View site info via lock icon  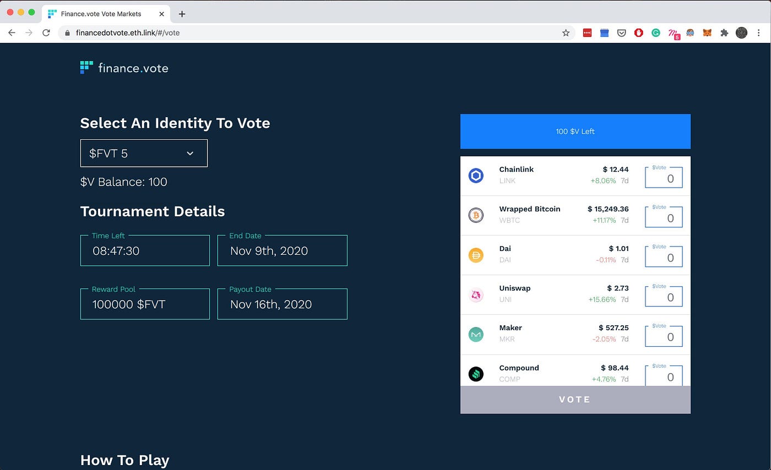(67, 32)
